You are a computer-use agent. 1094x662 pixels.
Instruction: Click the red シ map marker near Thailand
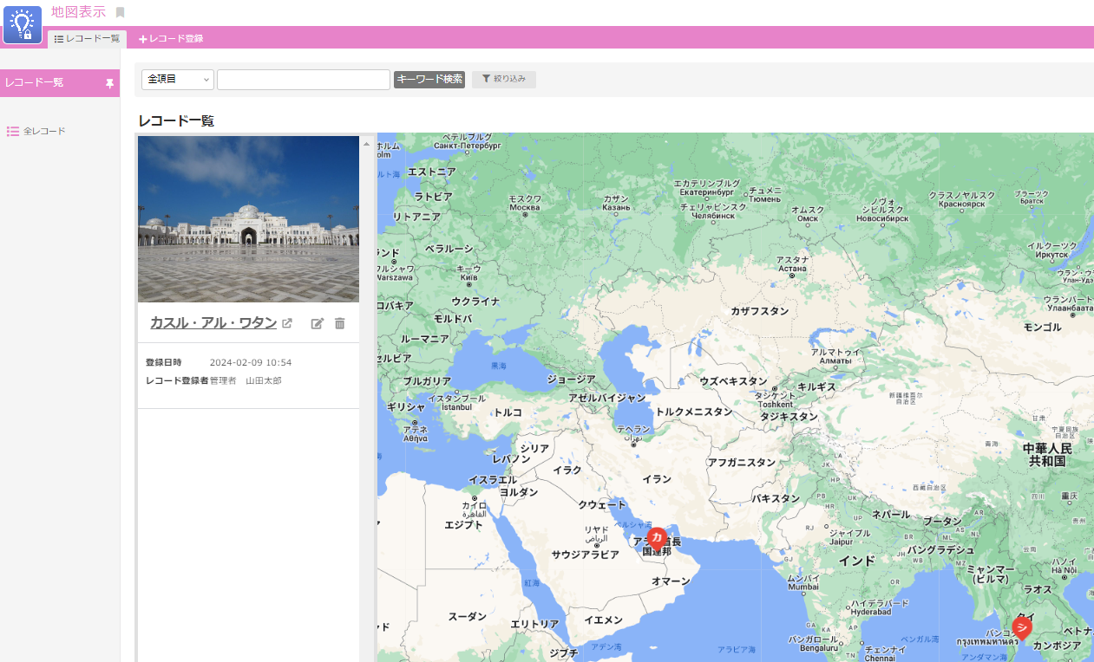click(x=1022, y=627)
